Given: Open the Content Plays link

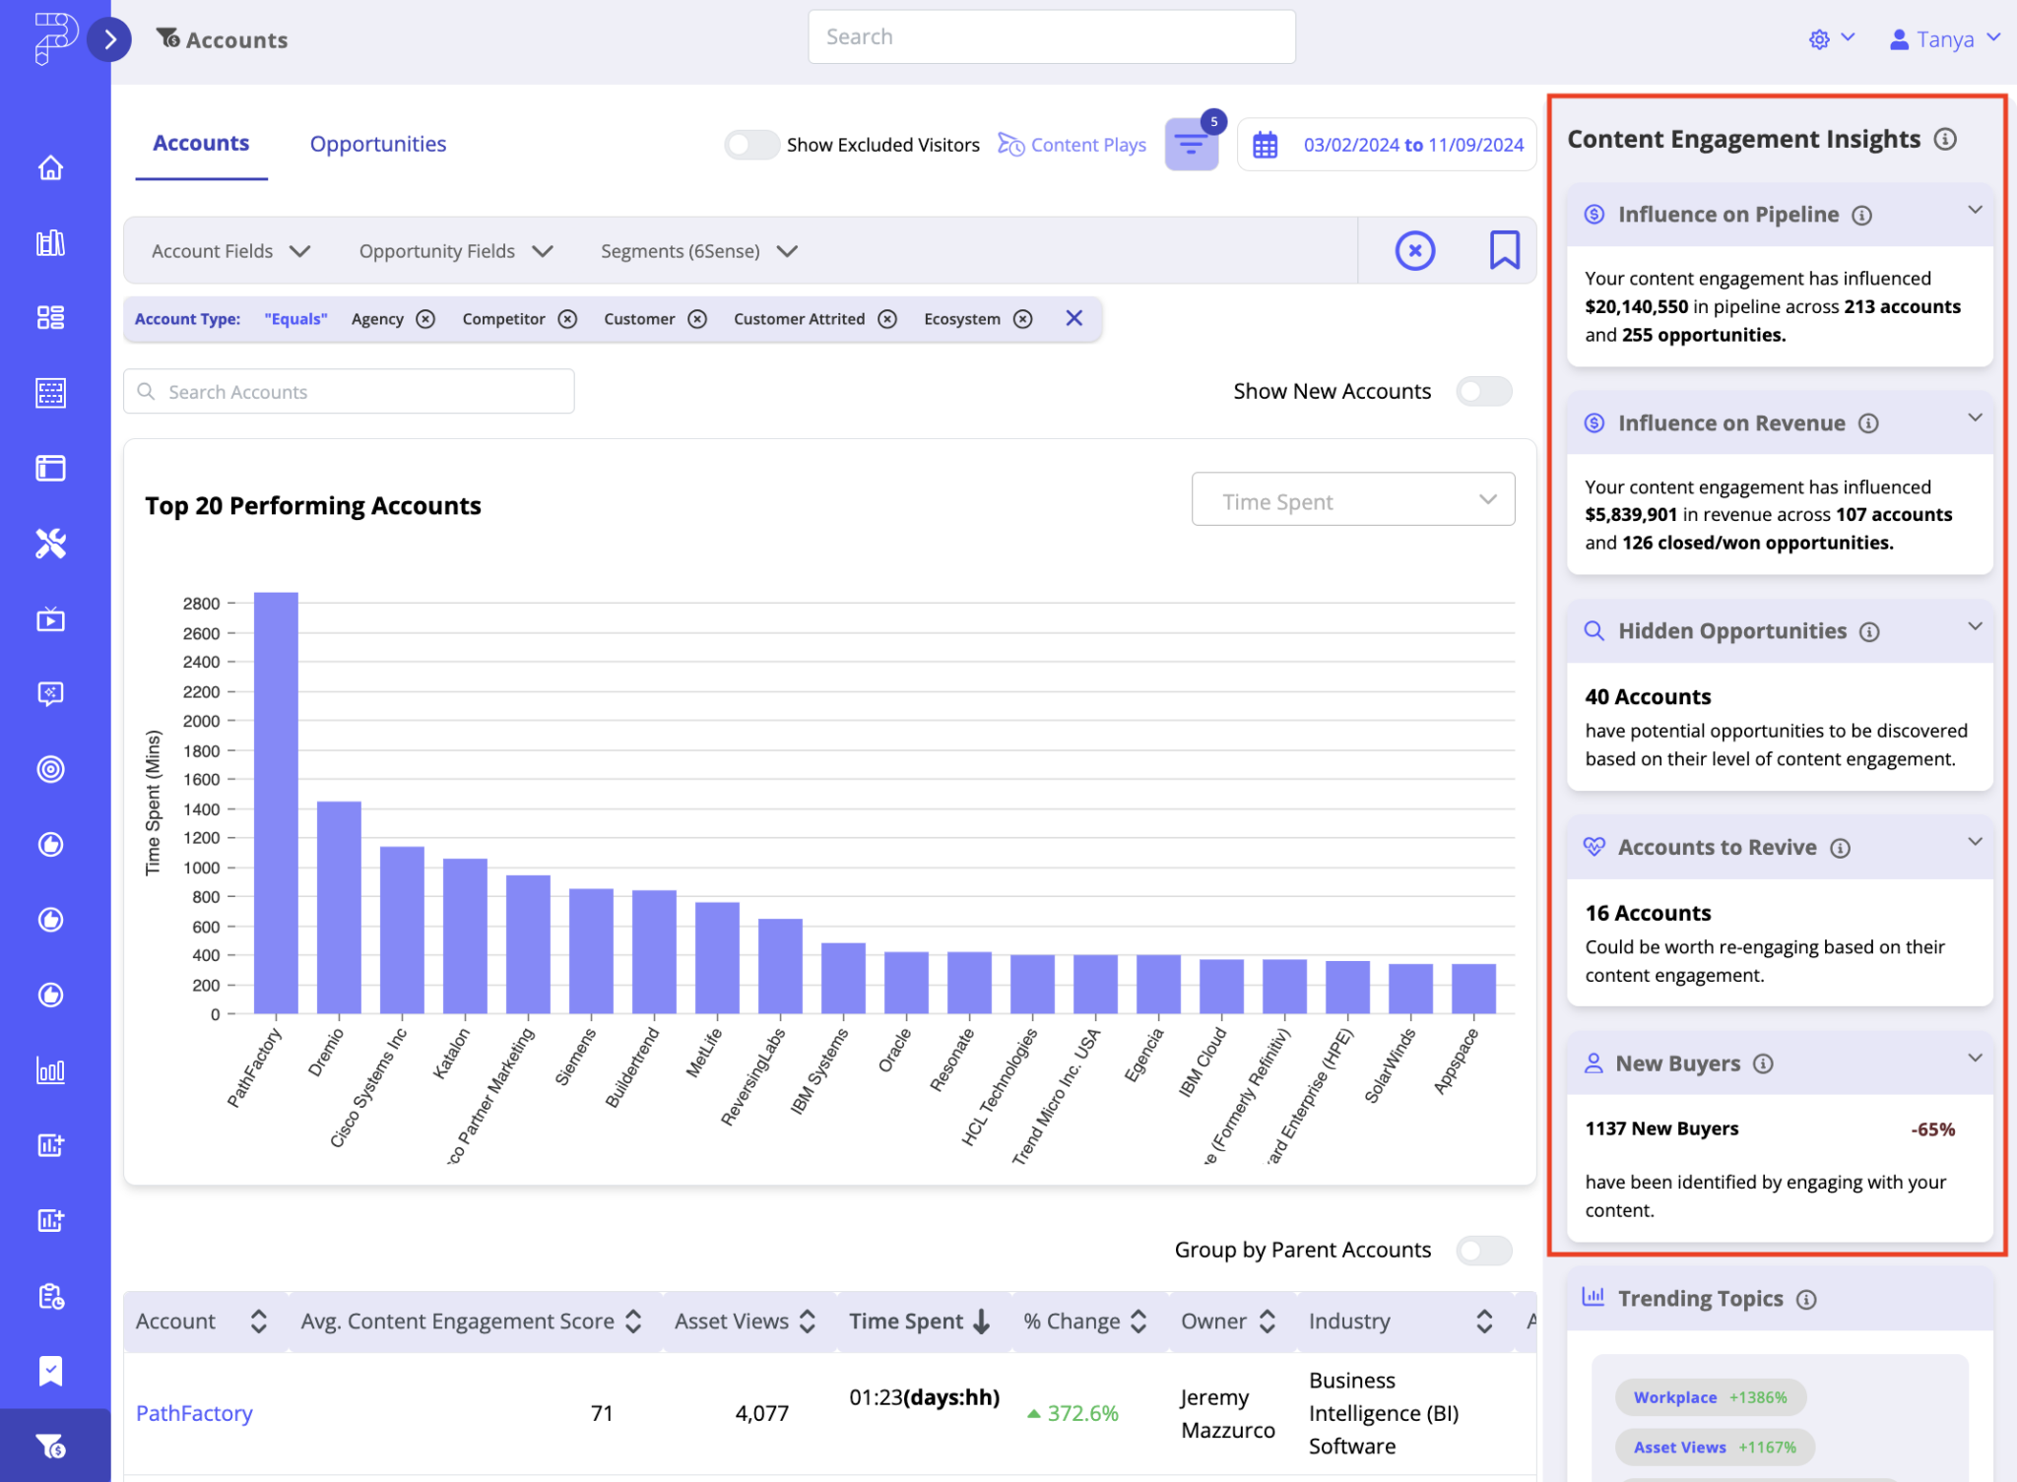Looking at the screenshot, I should (1073, 145).
